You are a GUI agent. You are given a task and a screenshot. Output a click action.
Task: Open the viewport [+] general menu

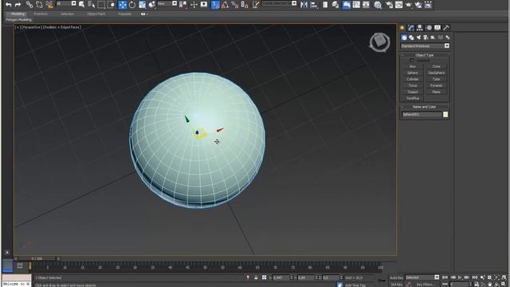pos(18,27)
